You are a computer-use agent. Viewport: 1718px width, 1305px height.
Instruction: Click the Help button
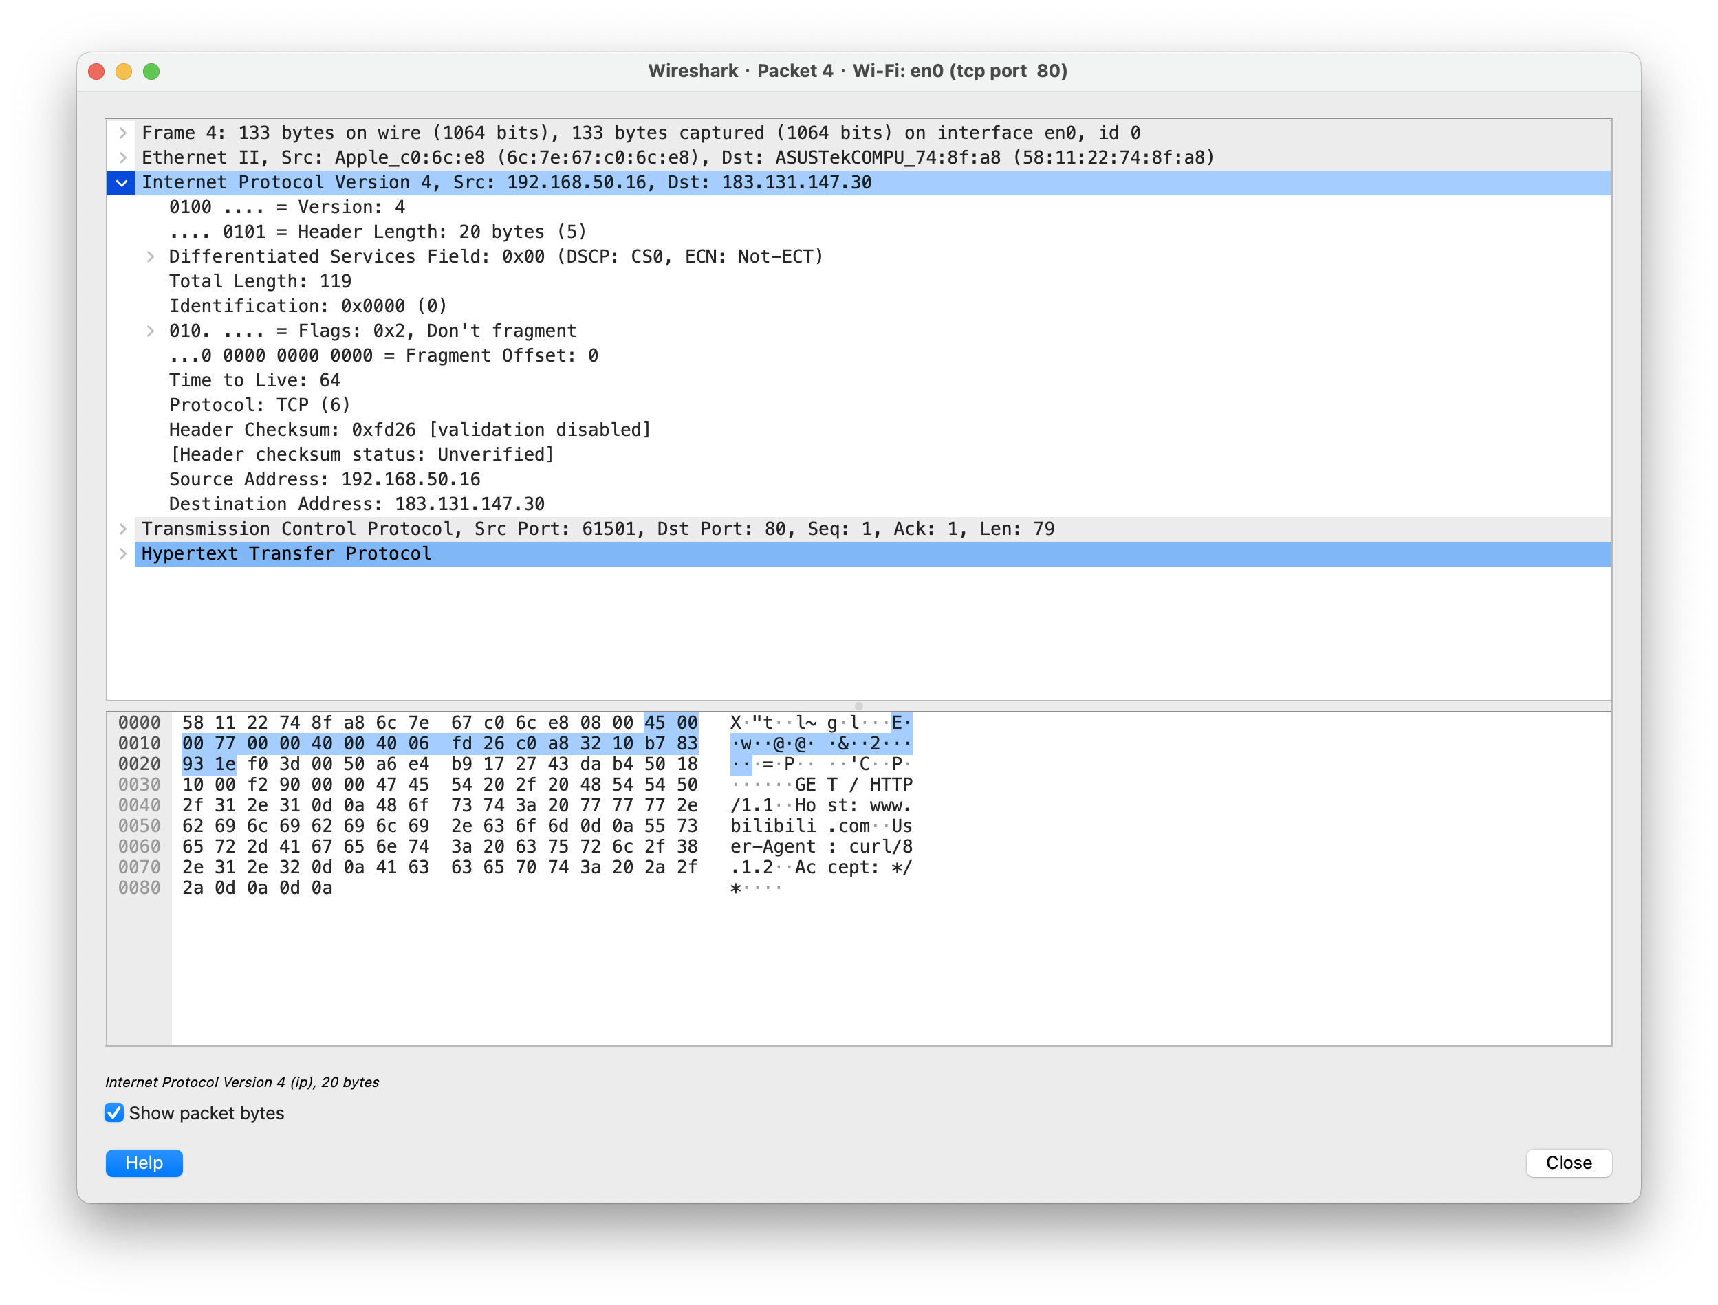click(x=144, y=1163)
